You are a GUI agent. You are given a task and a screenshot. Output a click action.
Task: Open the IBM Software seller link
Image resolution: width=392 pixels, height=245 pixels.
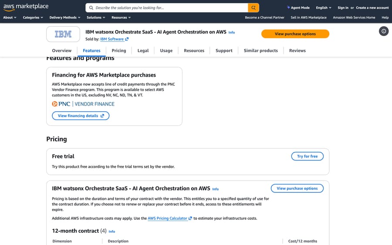[x=112, y=39]
